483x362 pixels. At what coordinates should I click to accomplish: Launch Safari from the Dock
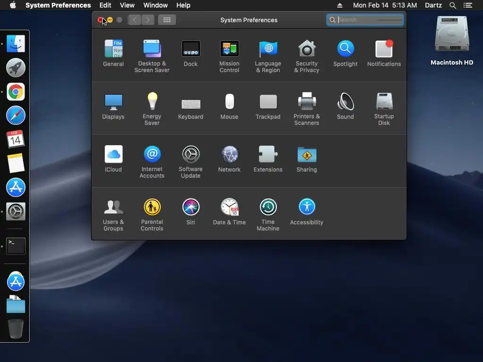[16, 115]
